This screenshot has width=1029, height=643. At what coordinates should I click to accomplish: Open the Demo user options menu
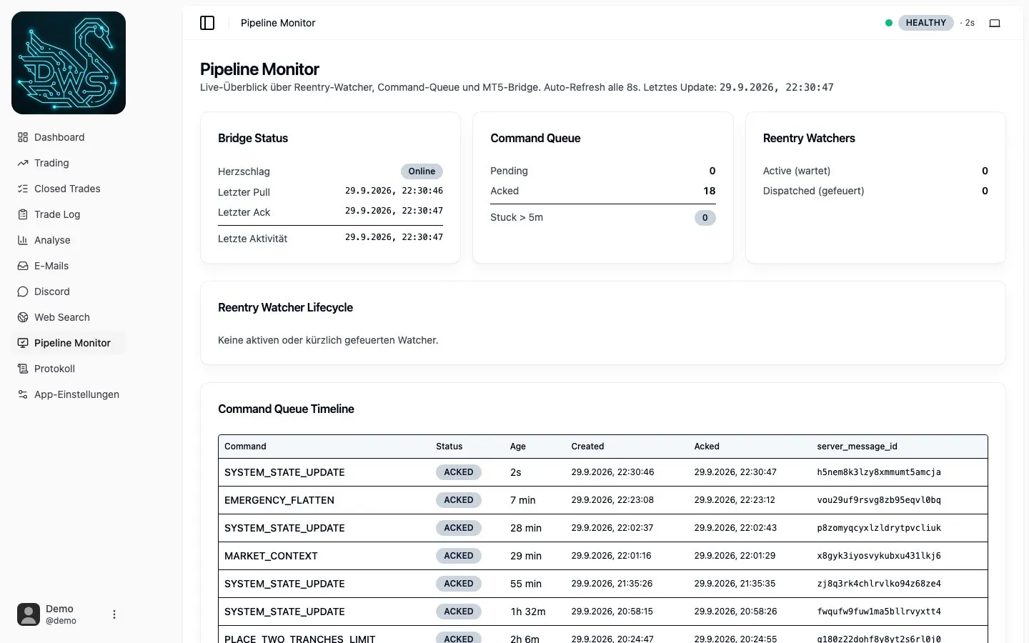(114, 614)
